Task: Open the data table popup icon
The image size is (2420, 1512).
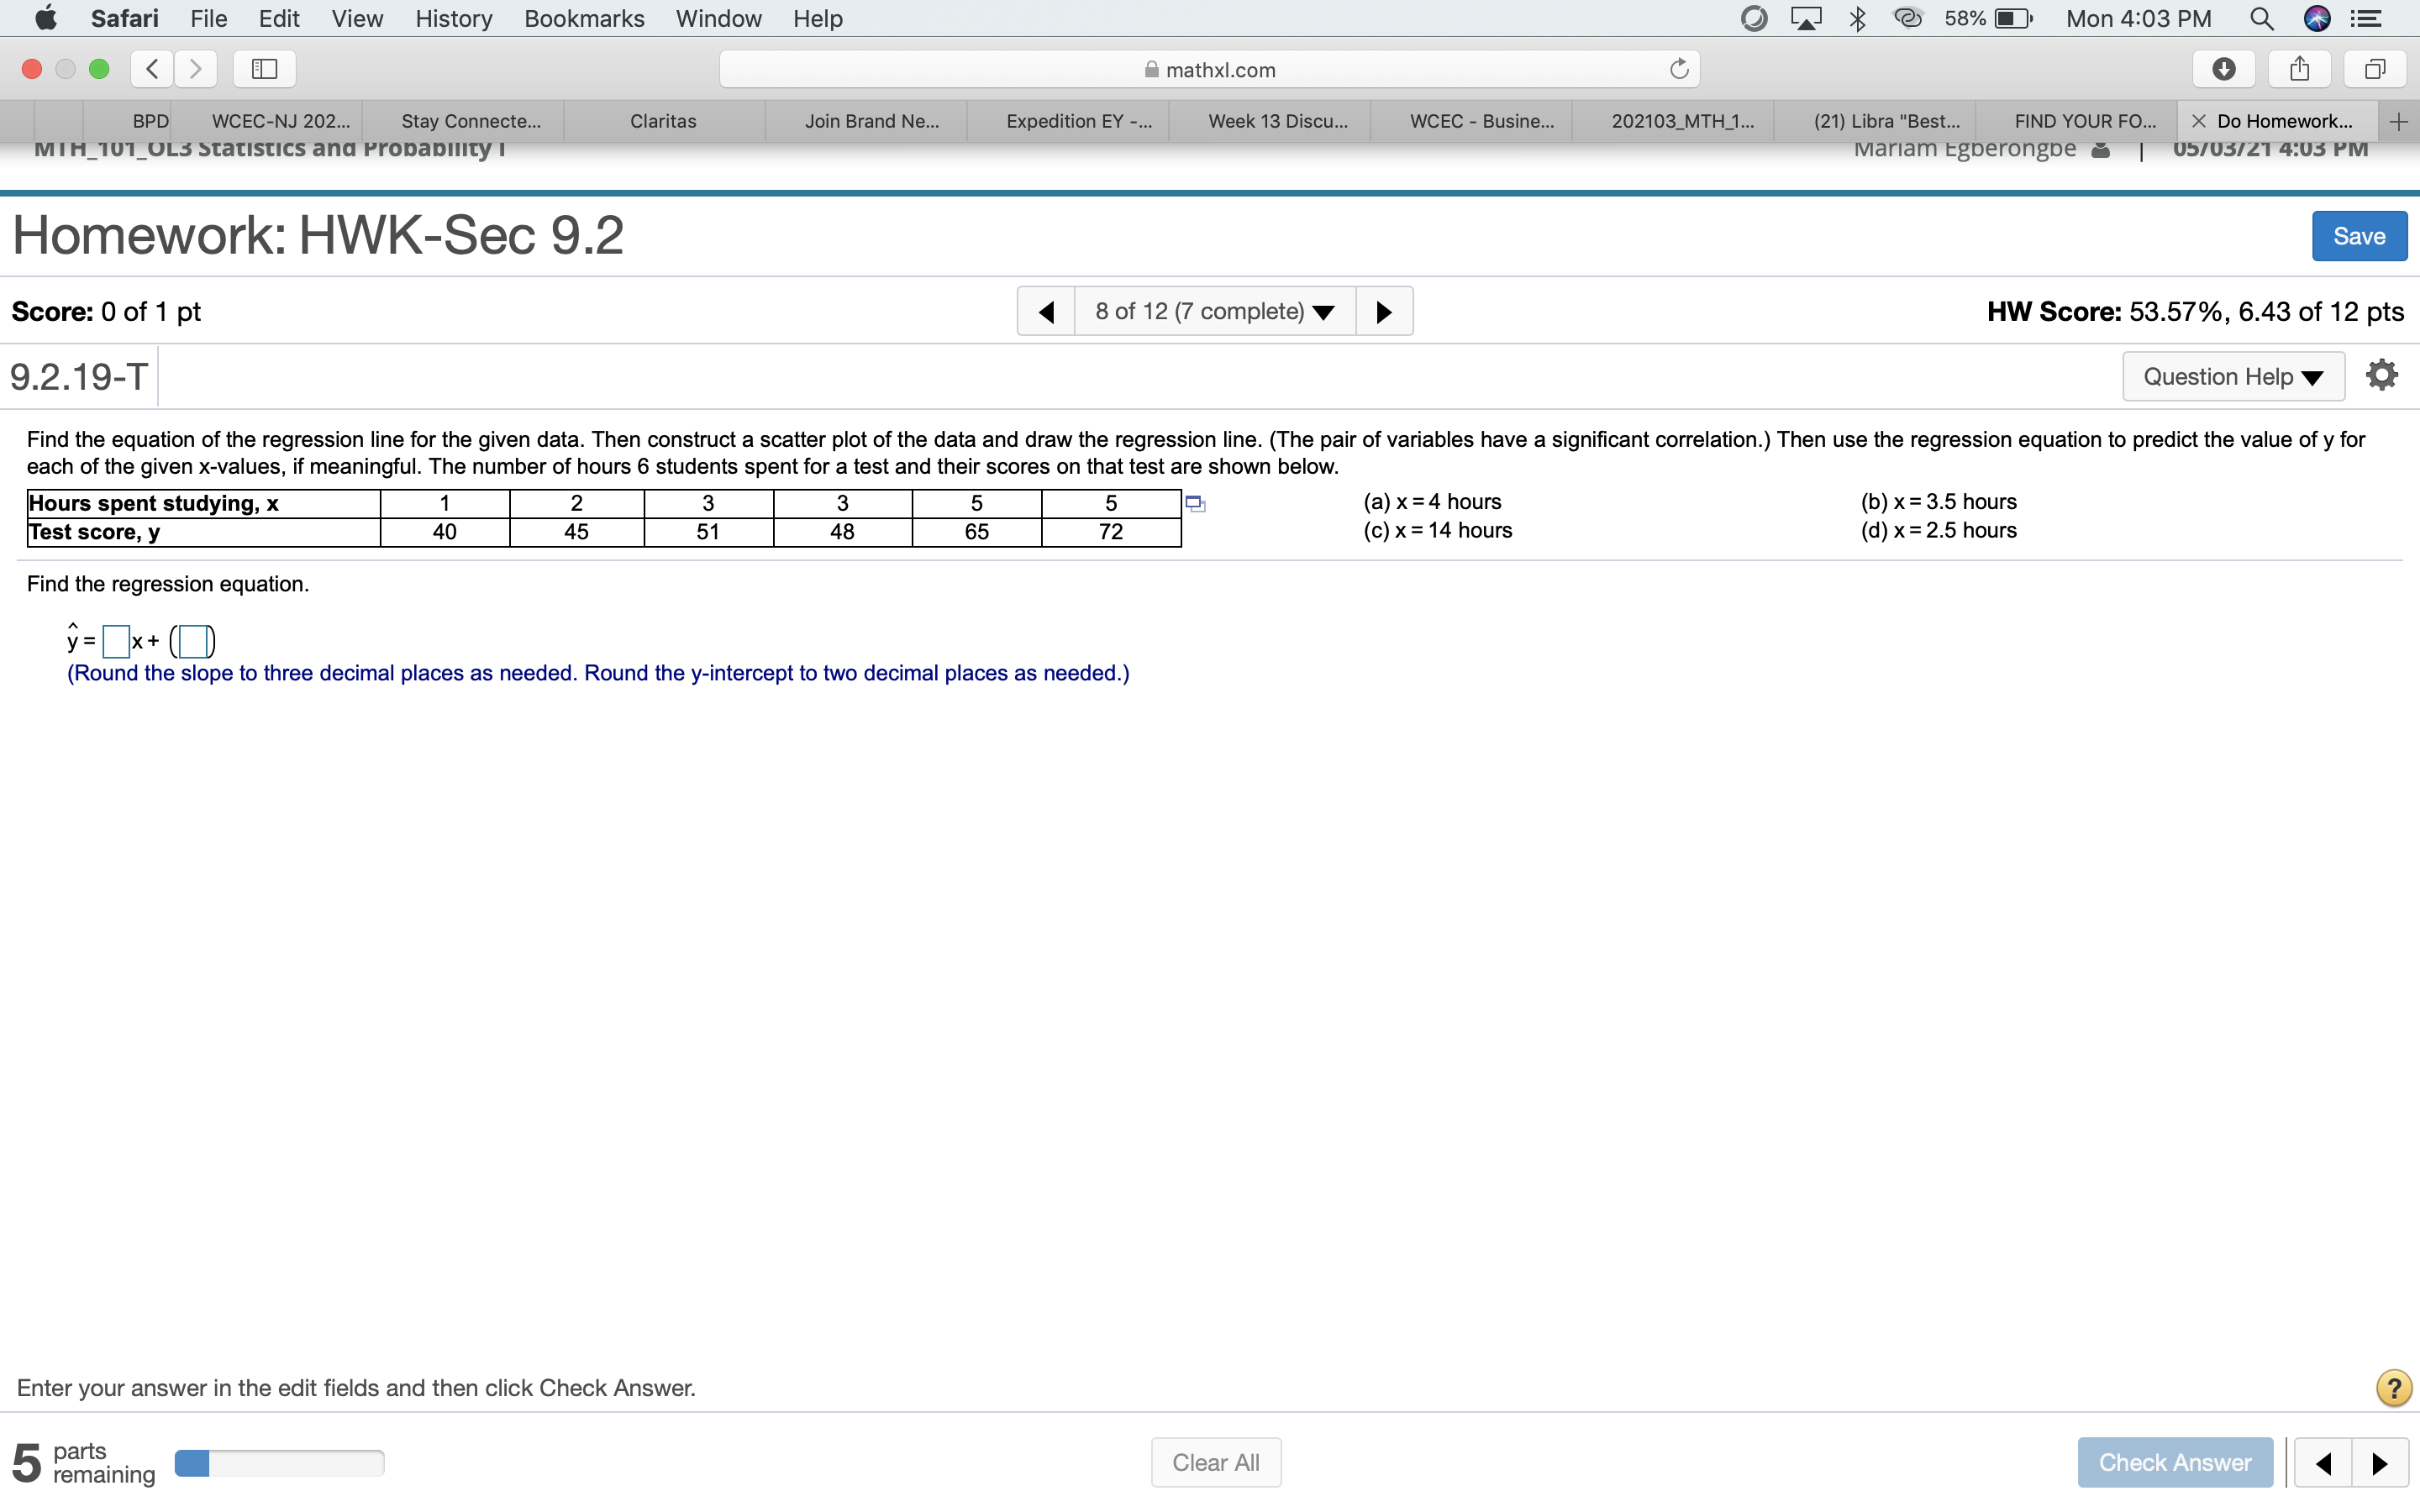Action: coord(1194,503)
